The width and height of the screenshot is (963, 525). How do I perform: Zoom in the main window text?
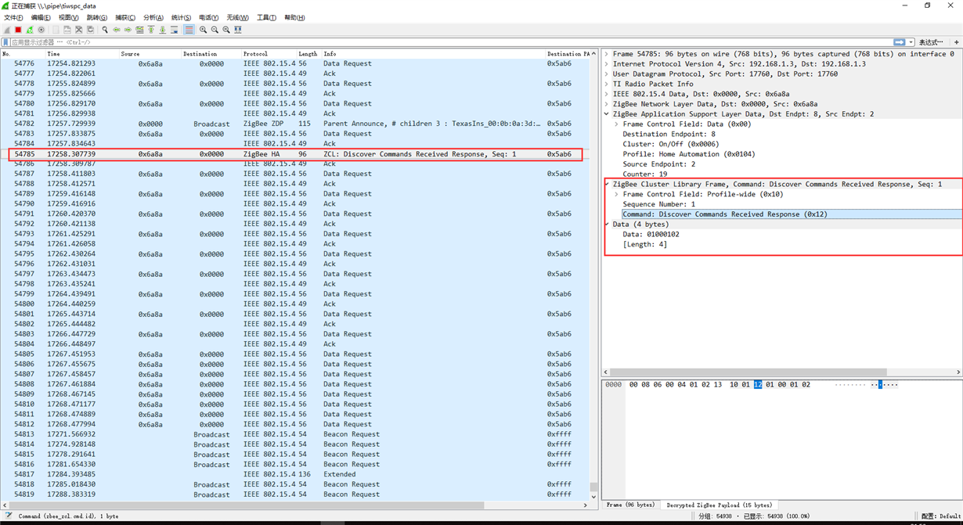[x=203, y=30]
